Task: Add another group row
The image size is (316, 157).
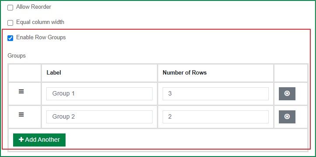Action: click(x=39, y=140)
